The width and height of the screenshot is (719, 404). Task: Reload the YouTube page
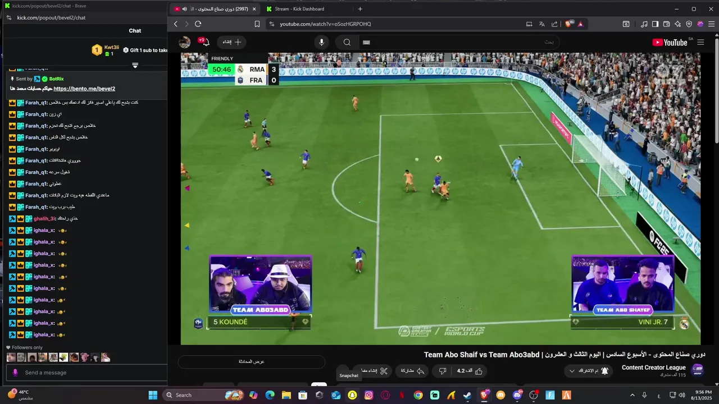(x=198, y=24)
